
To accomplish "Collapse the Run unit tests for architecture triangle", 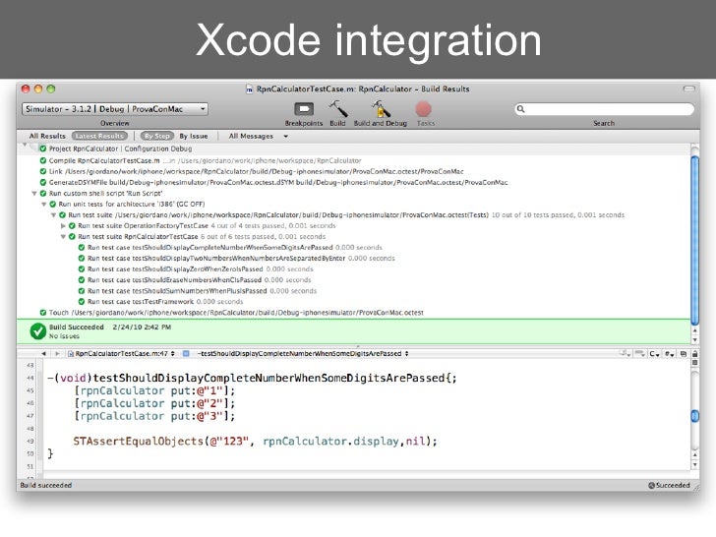I will click(x=44, y=205).
